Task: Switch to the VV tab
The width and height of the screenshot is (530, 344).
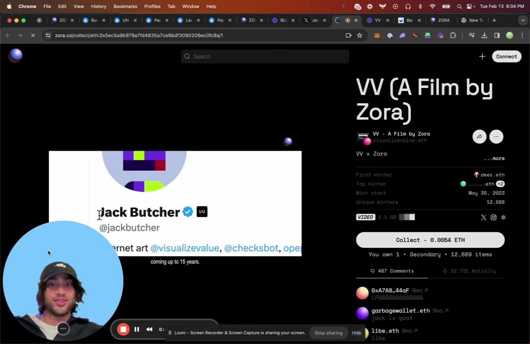Action: coord(377,20)
